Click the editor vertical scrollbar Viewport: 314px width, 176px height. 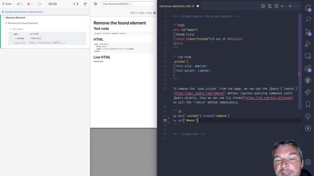tap(300, 61)
